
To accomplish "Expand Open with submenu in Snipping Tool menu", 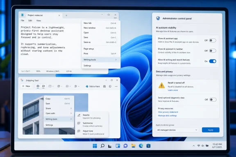I will pyautogui.click(x=59, y=113).
